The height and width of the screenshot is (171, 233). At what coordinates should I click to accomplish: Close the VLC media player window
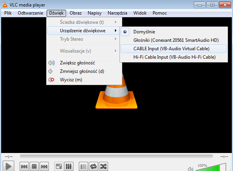[x=225, y=5]
